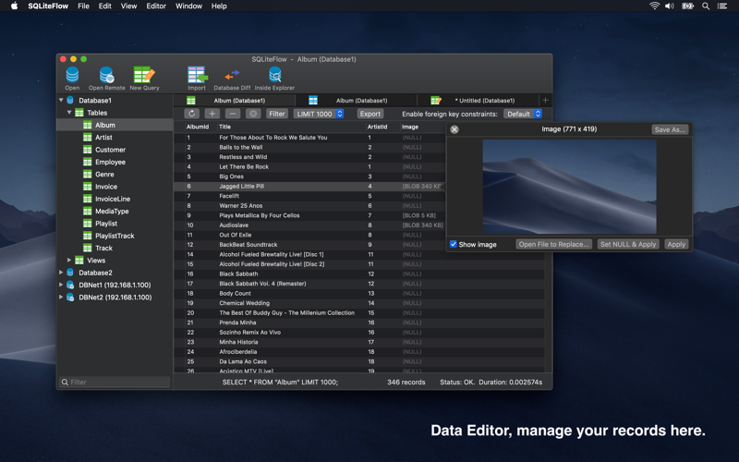Expand the Database2 tree node

click(61, 272)
